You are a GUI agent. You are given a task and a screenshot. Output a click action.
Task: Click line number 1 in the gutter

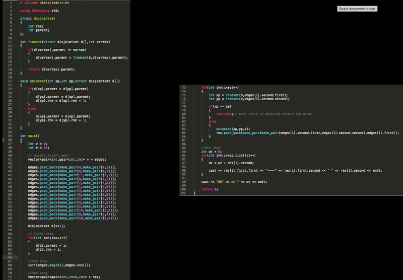click(10, 3)
